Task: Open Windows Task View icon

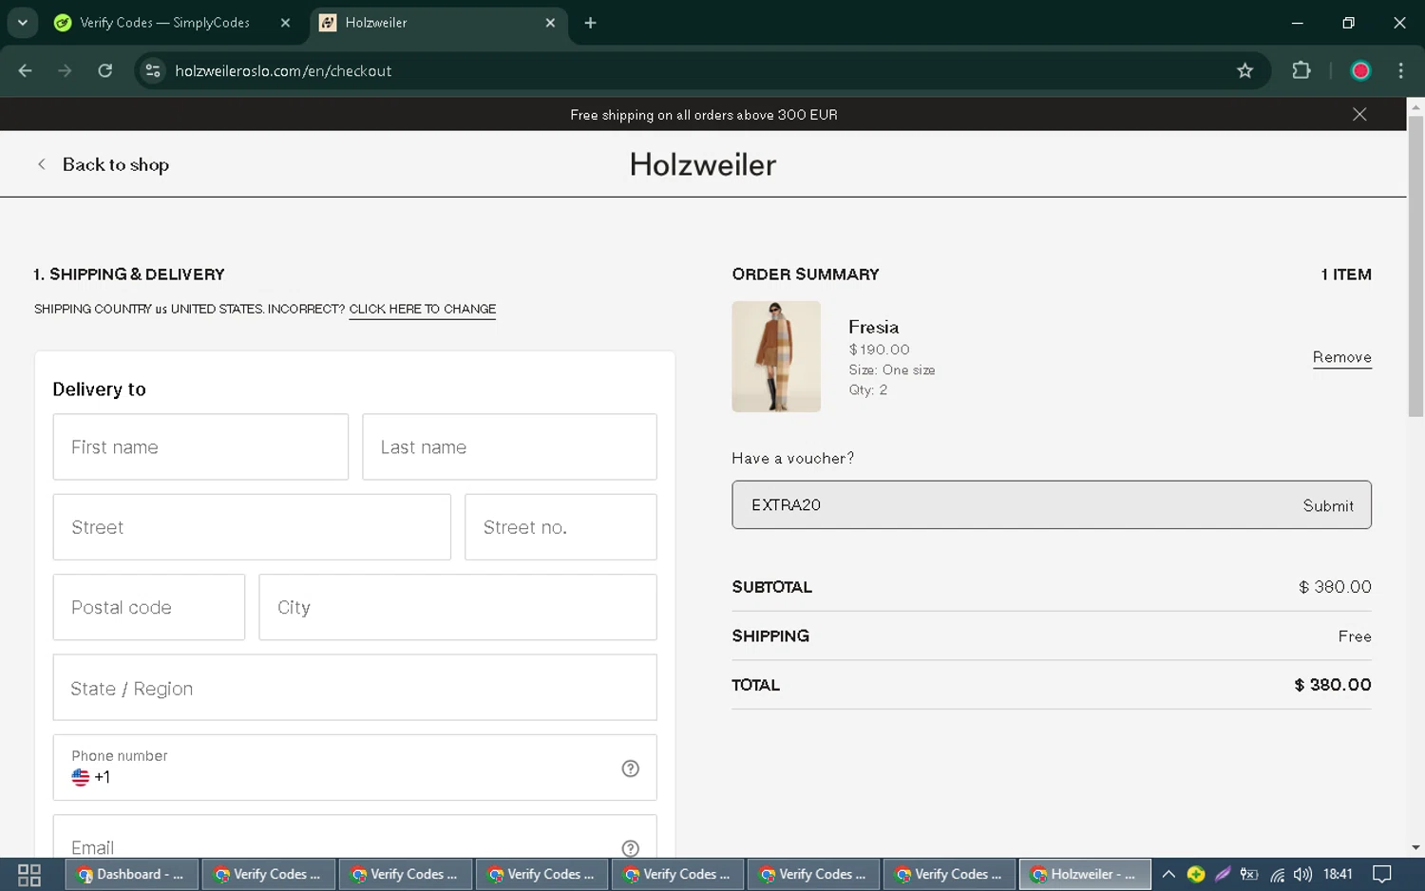Action: pos(29,875)
